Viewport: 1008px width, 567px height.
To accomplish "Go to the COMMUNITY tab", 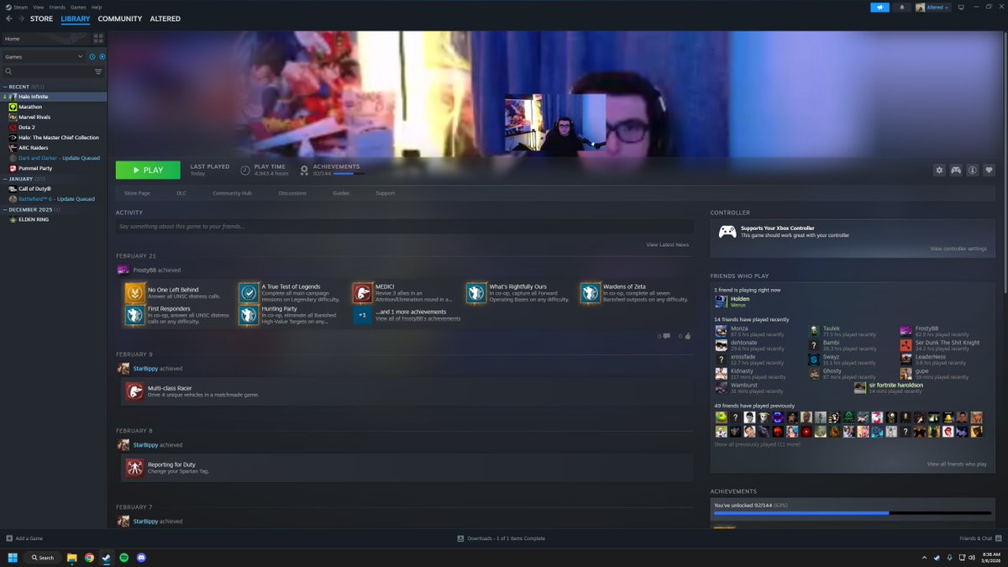I will pyautogui.click(x=120, y=18).
